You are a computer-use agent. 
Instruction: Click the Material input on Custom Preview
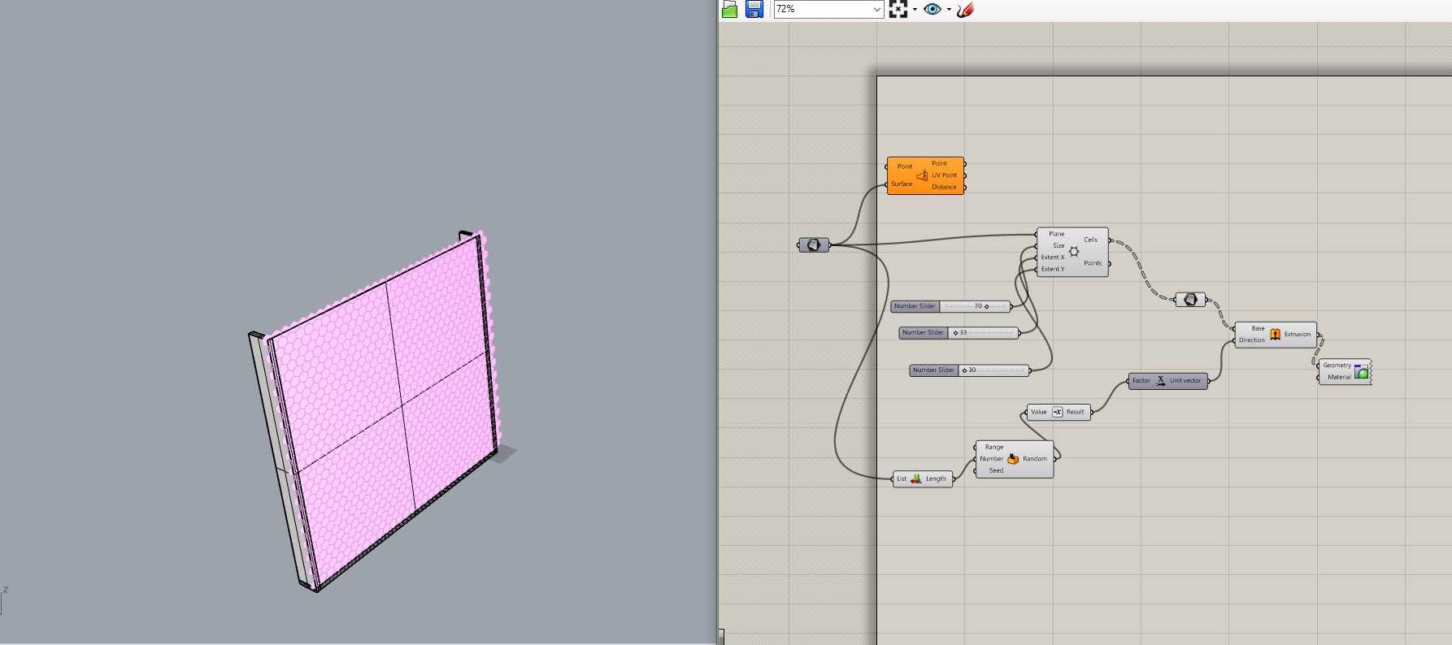coord(1339,377)
